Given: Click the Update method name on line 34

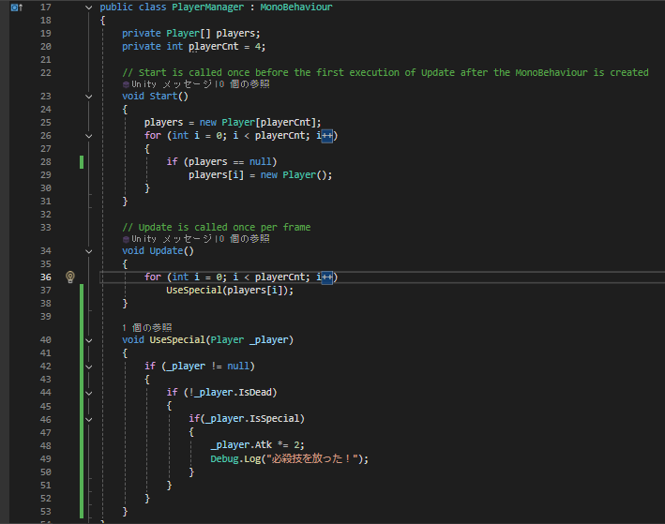Looking at the screenshot, I should [166, 251].
